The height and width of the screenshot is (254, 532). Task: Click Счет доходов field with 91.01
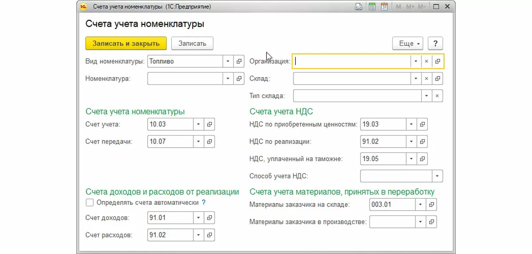pyautogui.click(x=170, y=218)
